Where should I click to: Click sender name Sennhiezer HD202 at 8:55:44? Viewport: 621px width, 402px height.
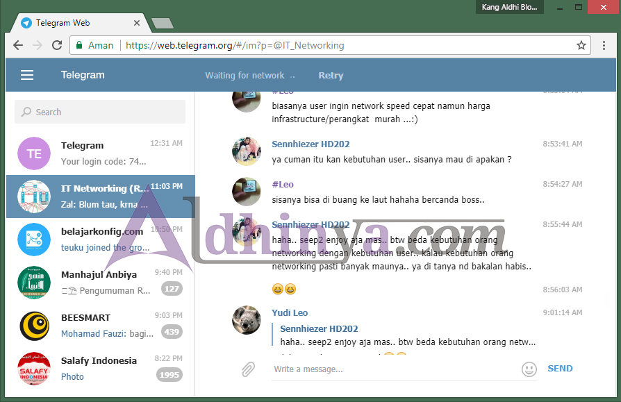310,225
